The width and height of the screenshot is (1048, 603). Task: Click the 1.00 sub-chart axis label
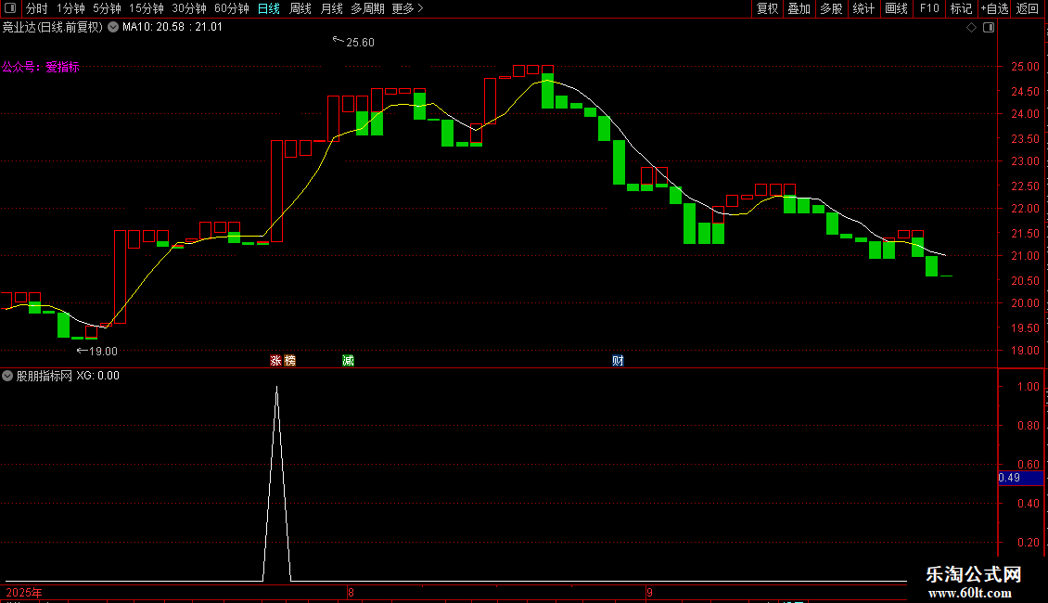(1028, 387)
